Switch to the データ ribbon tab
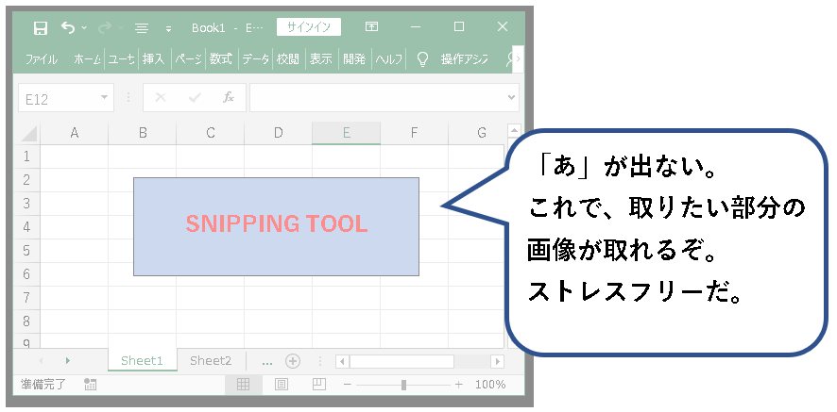The height and width of the screenshot is (412, 837). (x=255, y=59)
